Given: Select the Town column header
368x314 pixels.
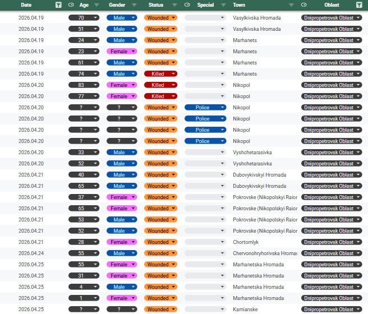Looking at the screenshot, I should pos(239,5).
